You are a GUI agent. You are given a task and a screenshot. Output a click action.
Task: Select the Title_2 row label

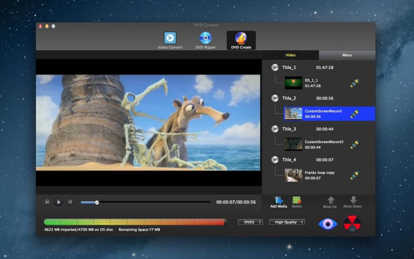point(289,98)
